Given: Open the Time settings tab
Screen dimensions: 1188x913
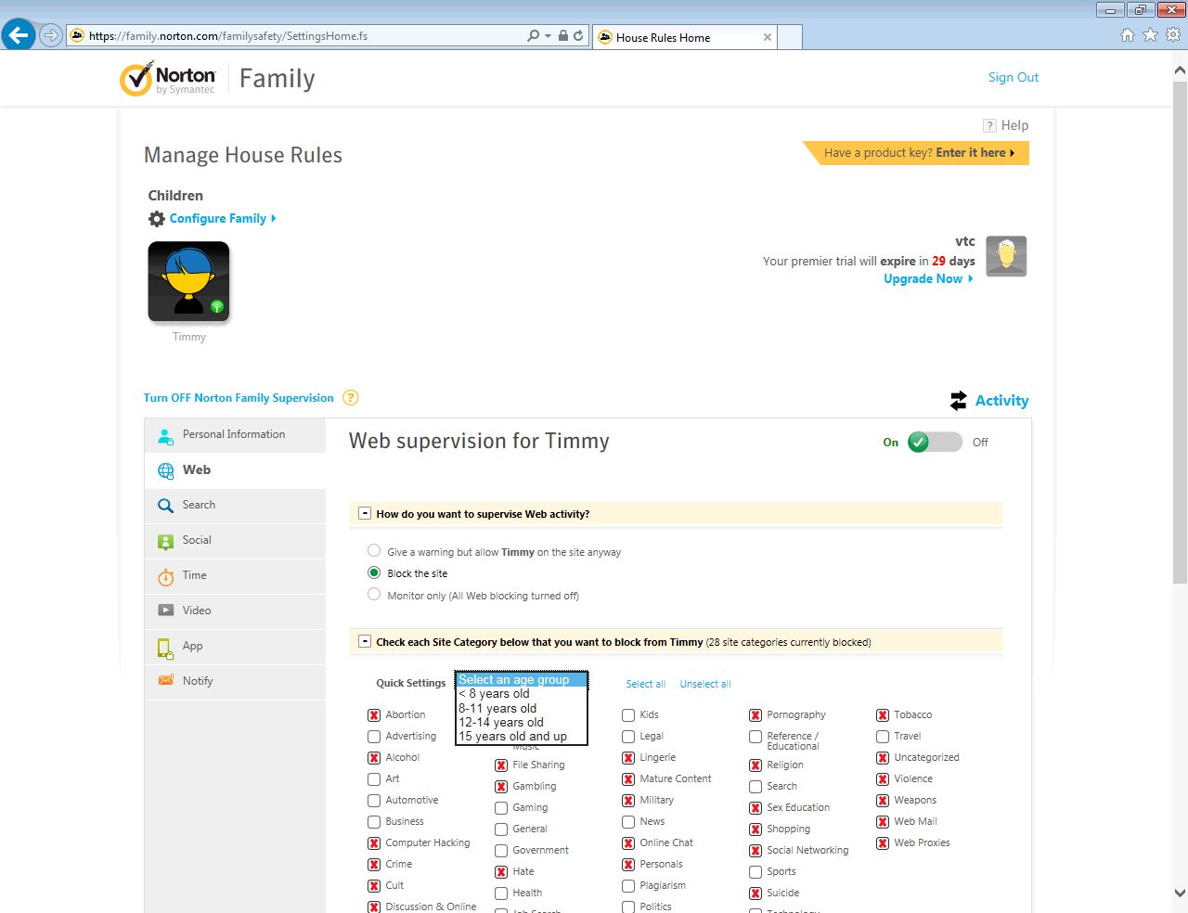Looking at the screenshot, I should [x=195, y=576].
